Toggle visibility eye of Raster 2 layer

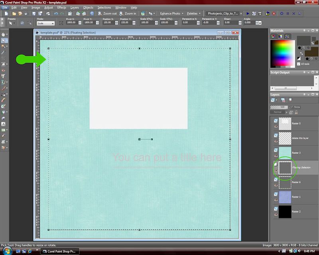point(276,215)
